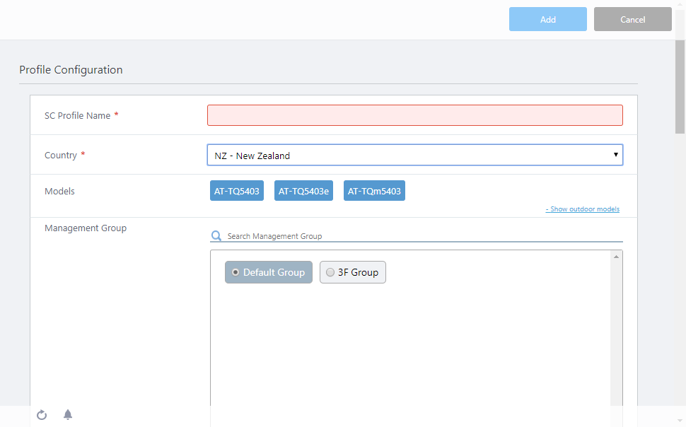
Task: Open the Country dropdown showing New Zealand
Action: (x=414, y=156)
